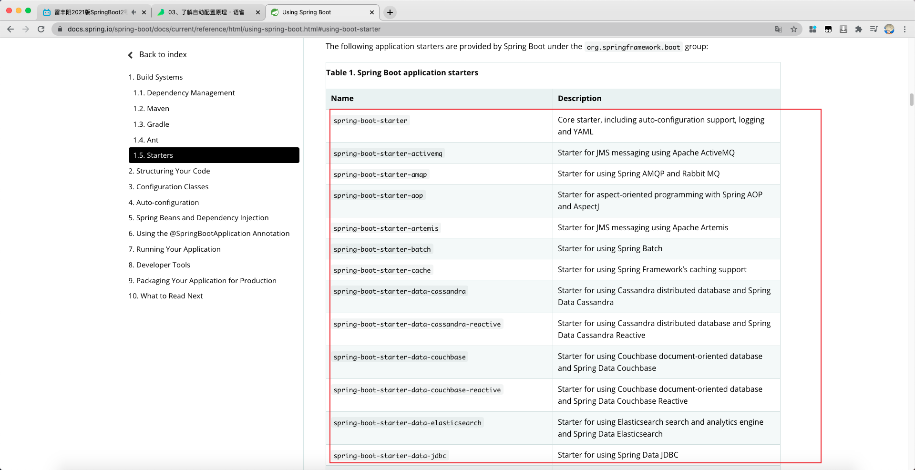Click the bilibili tab favicon
Image resolution: width=915 pixels, height=470 pixels.
pyautogui.click(x=47, y=12)
